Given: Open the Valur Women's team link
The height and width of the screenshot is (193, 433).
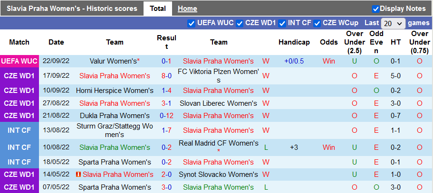Looking at the screenshot, I should pos(112,61).
